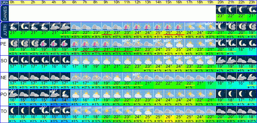257x123 pixels.
Task: Click JUTRI 11h thunderstorm icon
Action: [128, 26]
